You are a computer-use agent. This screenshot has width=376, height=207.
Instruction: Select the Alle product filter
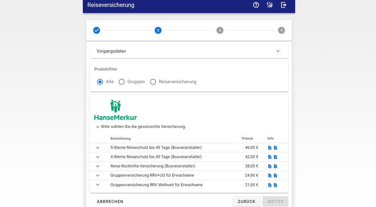[100, 82]
